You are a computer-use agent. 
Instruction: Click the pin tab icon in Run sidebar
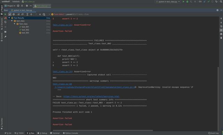click(6, 37)
